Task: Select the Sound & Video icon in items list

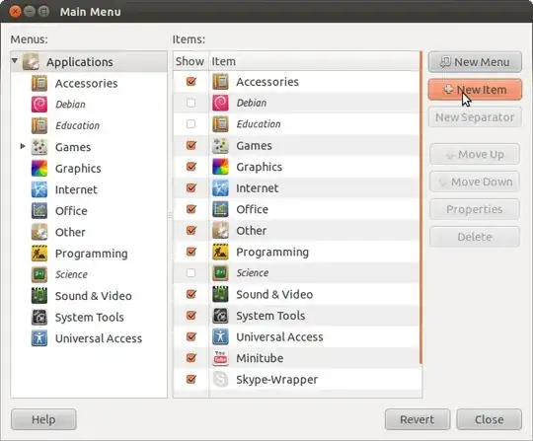Action: click(x=220, y=294)
